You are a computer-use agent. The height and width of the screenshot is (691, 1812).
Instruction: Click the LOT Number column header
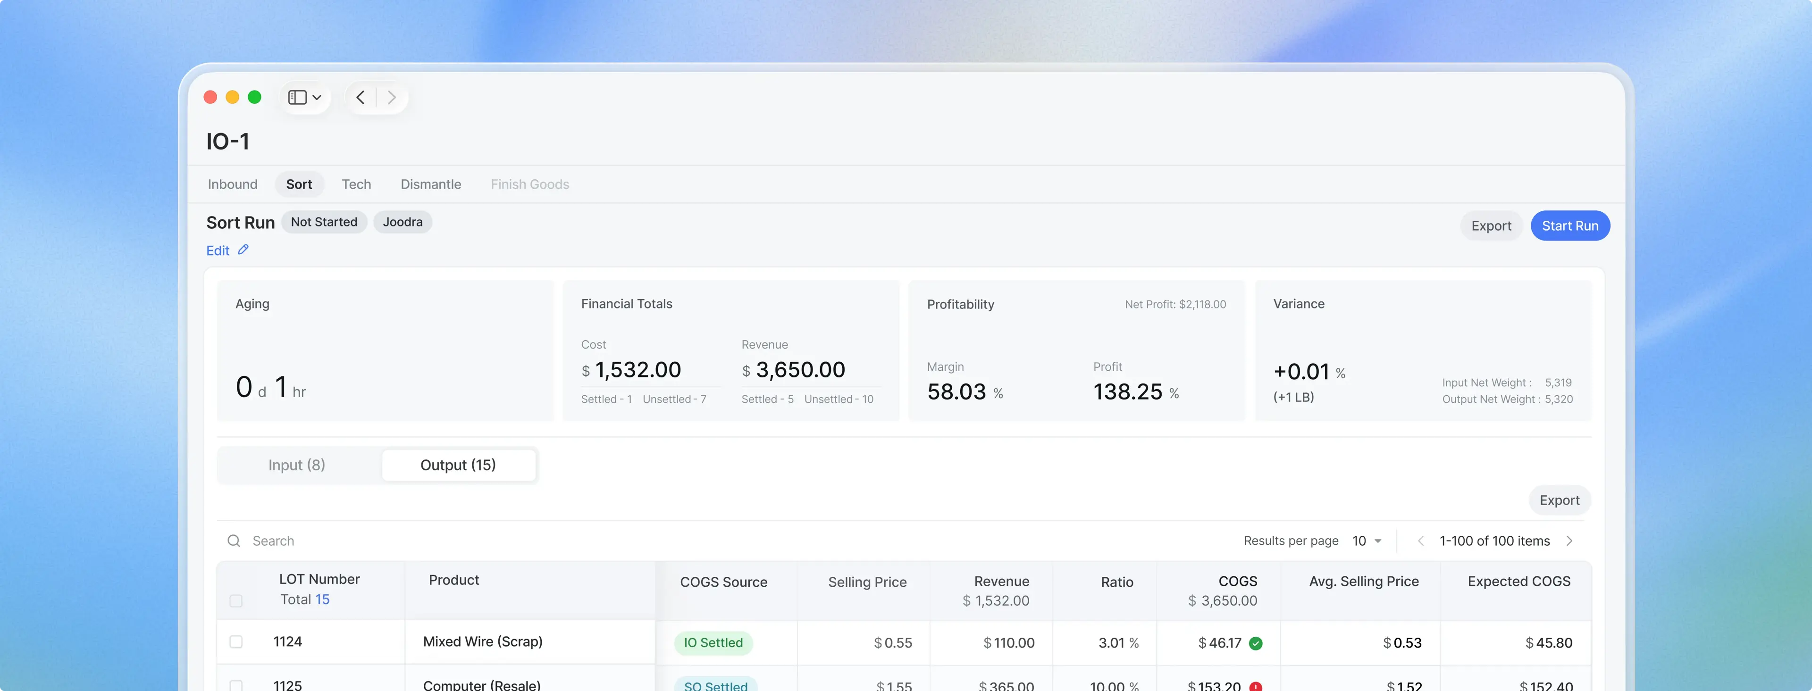[x=319, y=579]
